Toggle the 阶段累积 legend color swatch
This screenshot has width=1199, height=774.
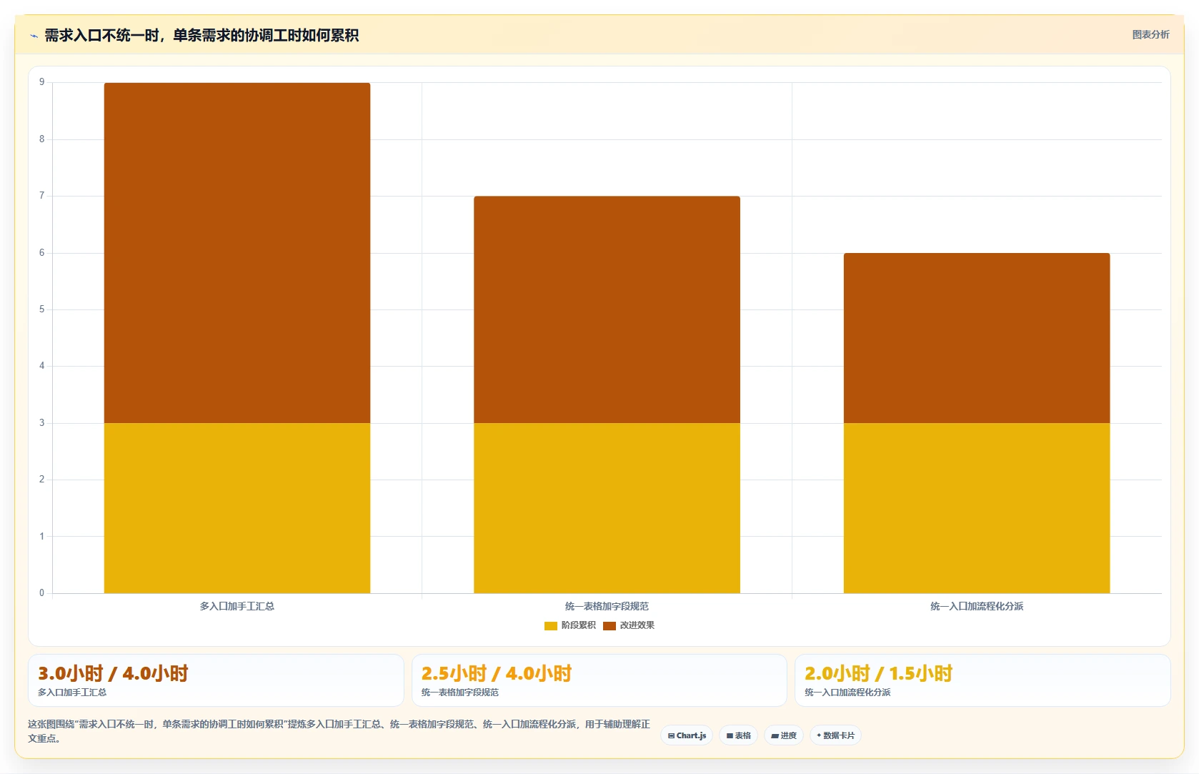tap(551, 626)
